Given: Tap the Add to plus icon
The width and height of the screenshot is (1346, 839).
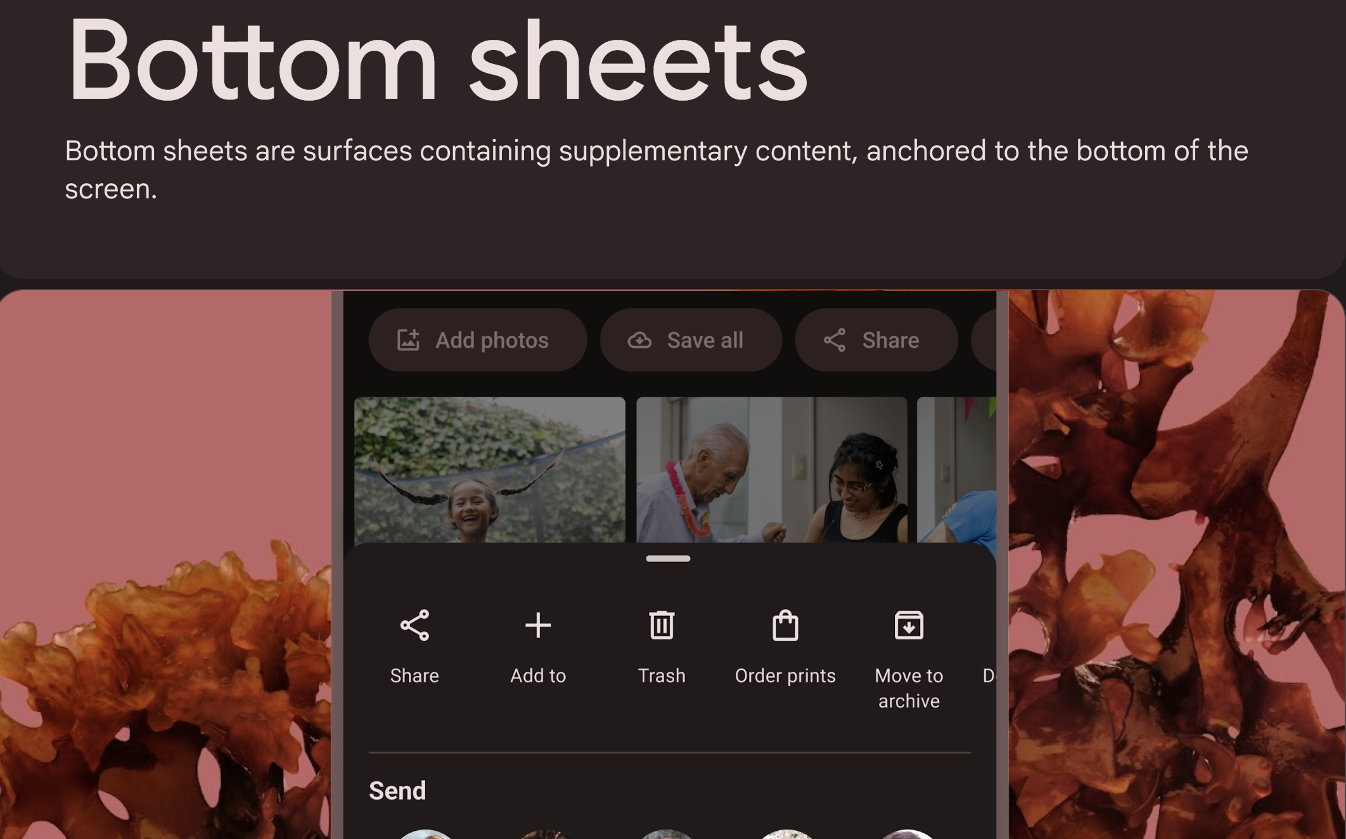Looking at the screenshot, I should pyautogui.click(x=538, y=625).
